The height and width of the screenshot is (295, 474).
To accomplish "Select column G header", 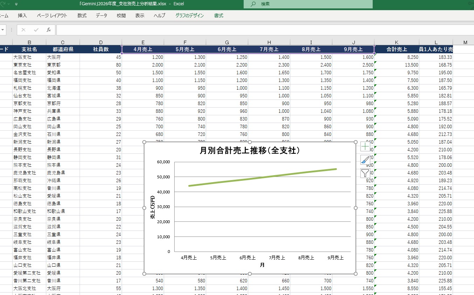I will (x=227, y=42).
